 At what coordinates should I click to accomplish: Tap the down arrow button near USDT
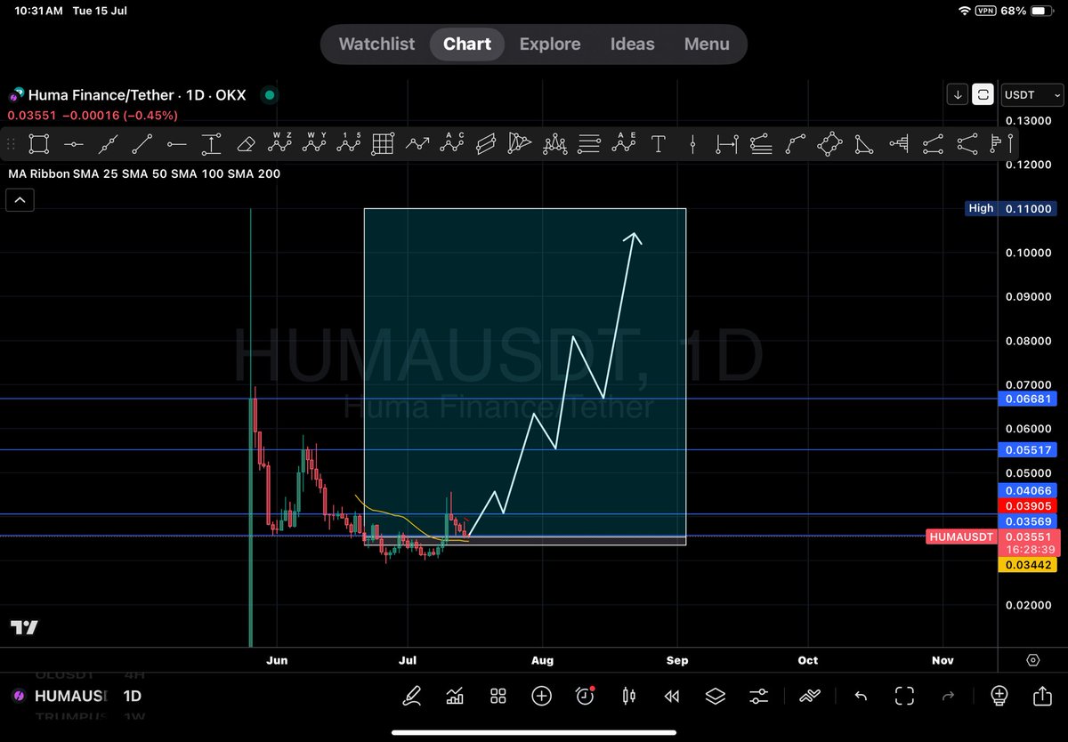click(x=958, y=94)
